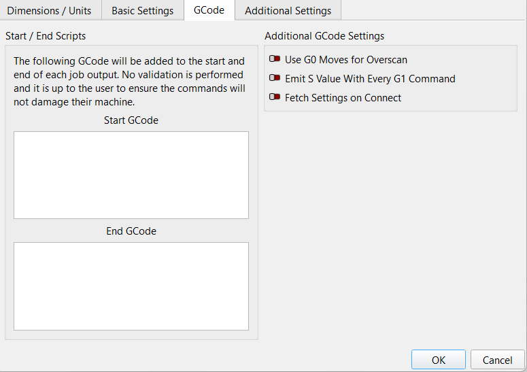Click the 'End GCode' heading label
This screenshot has height=372, width=527.
(131, 231)
